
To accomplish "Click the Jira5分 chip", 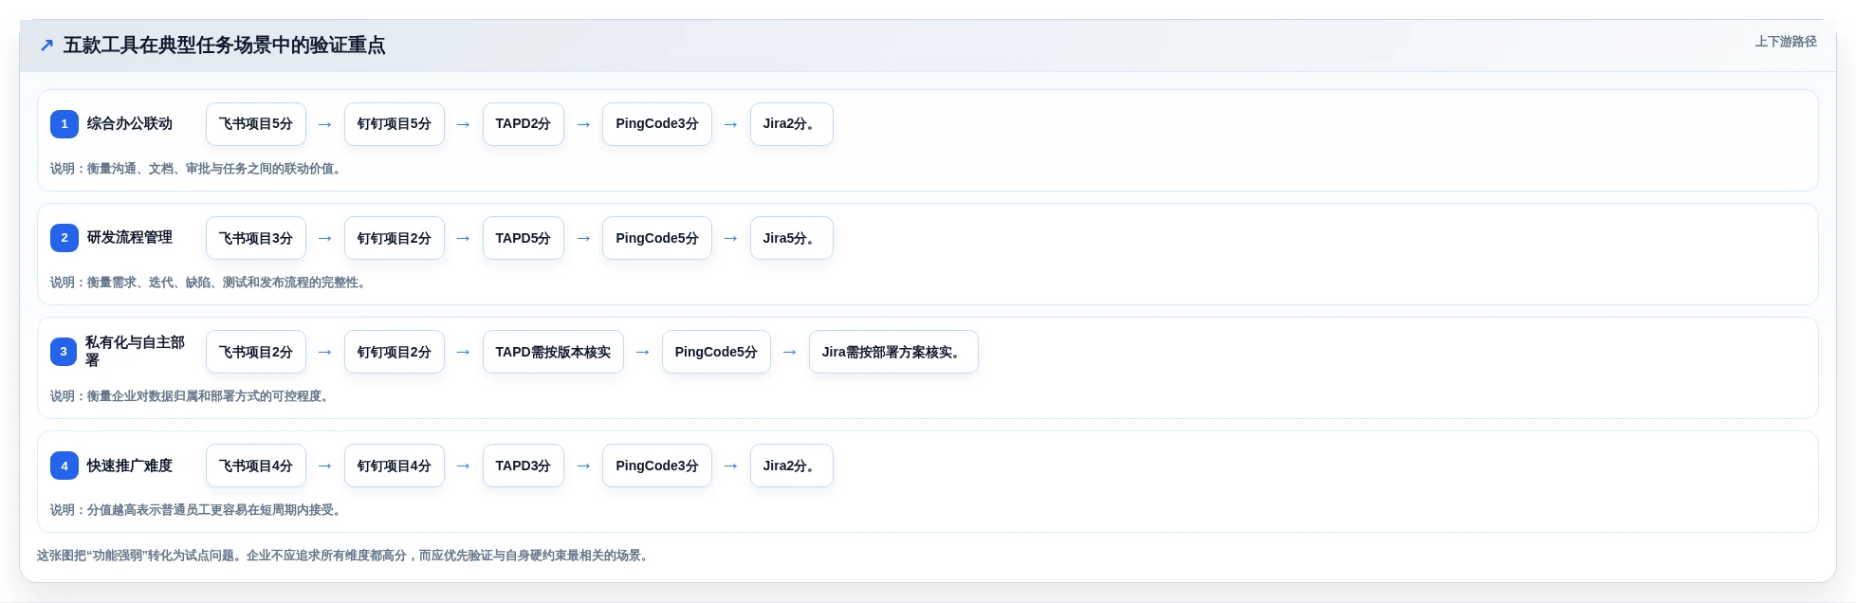I will point(792,238).
